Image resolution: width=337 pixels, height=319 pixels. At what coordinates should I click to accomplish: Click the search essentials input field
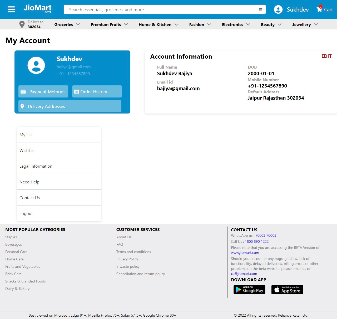(x=161, y=10)
